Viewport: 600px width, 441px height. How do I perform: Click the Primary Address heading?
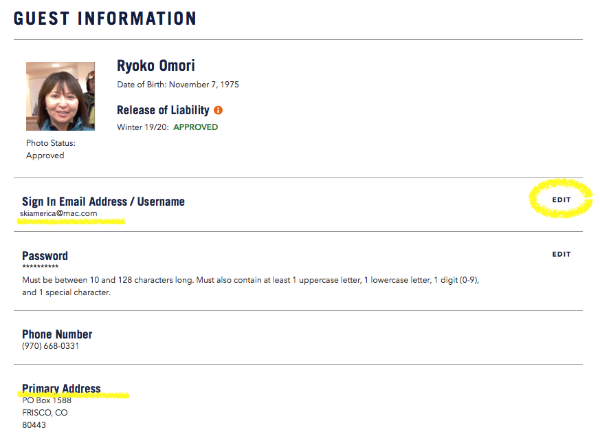click(x=61, y=389)
